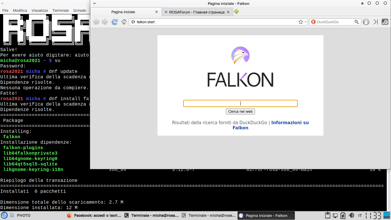Viewport: 391px width, 220px height.
Task: Open the clipboard tray icon
Action: (328, 215)
